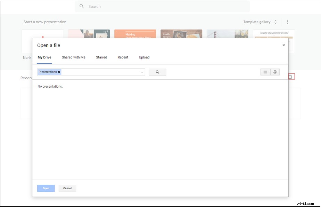The image size is (321, 207).
Task: Switch to the Upload tab
Action: point(144,57)
